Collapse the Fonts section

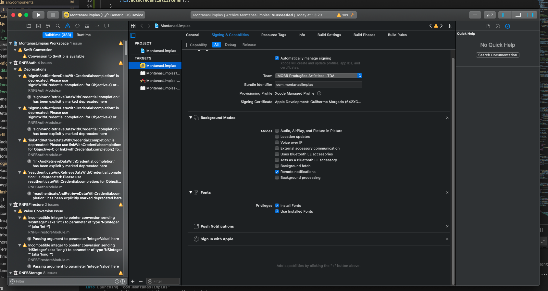tap(191, 192)
